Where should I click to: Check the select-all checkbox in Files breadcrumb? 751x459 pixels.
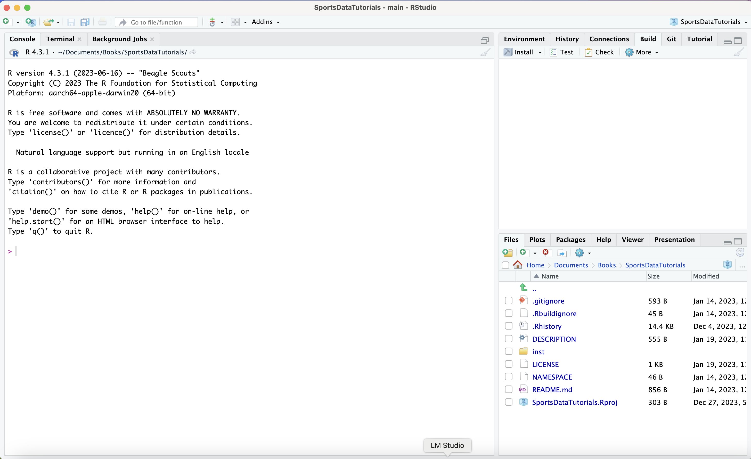click(x=505, y=265)
